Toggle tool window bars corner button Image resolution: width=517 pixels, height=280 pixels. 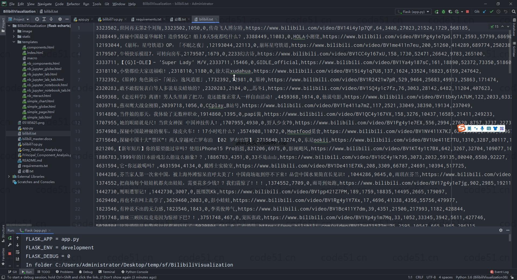coord(3,277)
